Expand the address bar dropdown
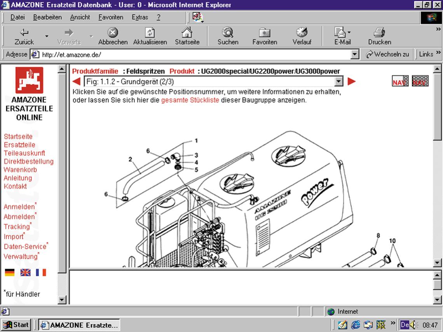This screenshot has height=332, width=443. [x=354, y=54]
